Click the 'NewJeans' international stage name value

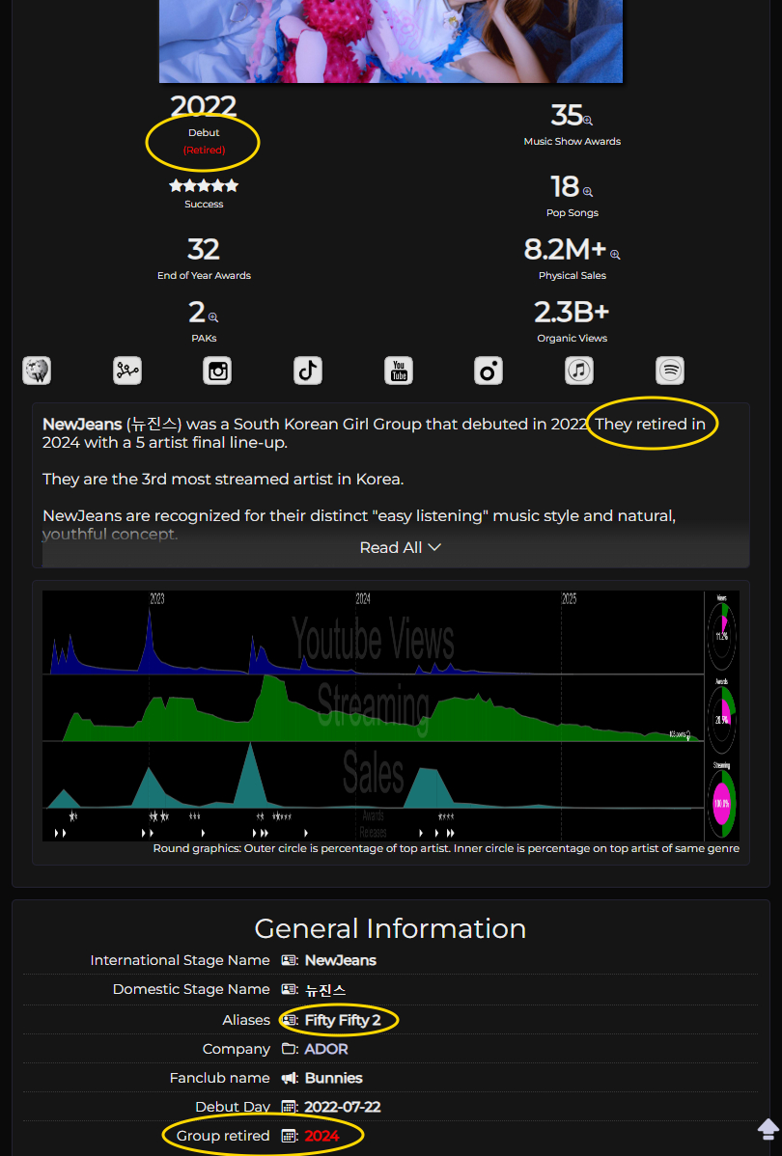tap(340, 960)
